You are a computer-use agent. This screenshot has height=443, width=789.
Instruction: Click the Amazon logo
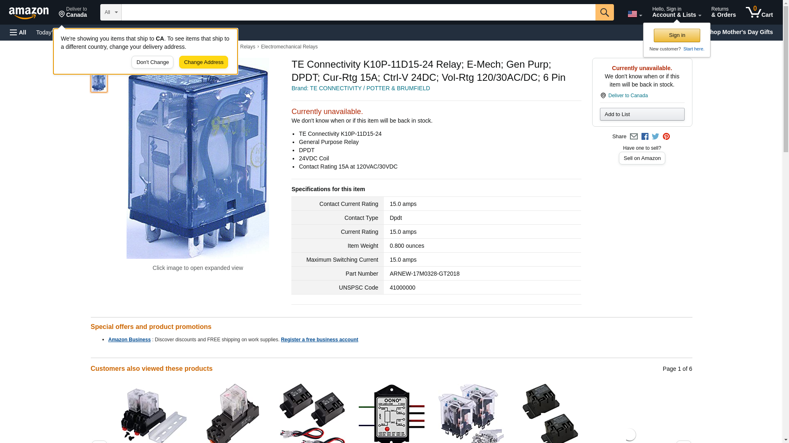point(29,13)
